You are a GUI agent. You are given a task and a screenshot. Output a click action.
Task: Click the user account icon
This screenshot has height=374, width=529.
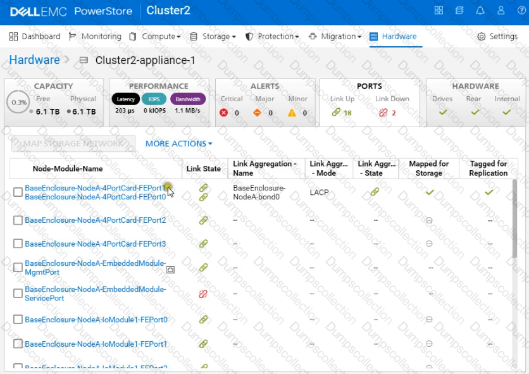coord(501,11)
